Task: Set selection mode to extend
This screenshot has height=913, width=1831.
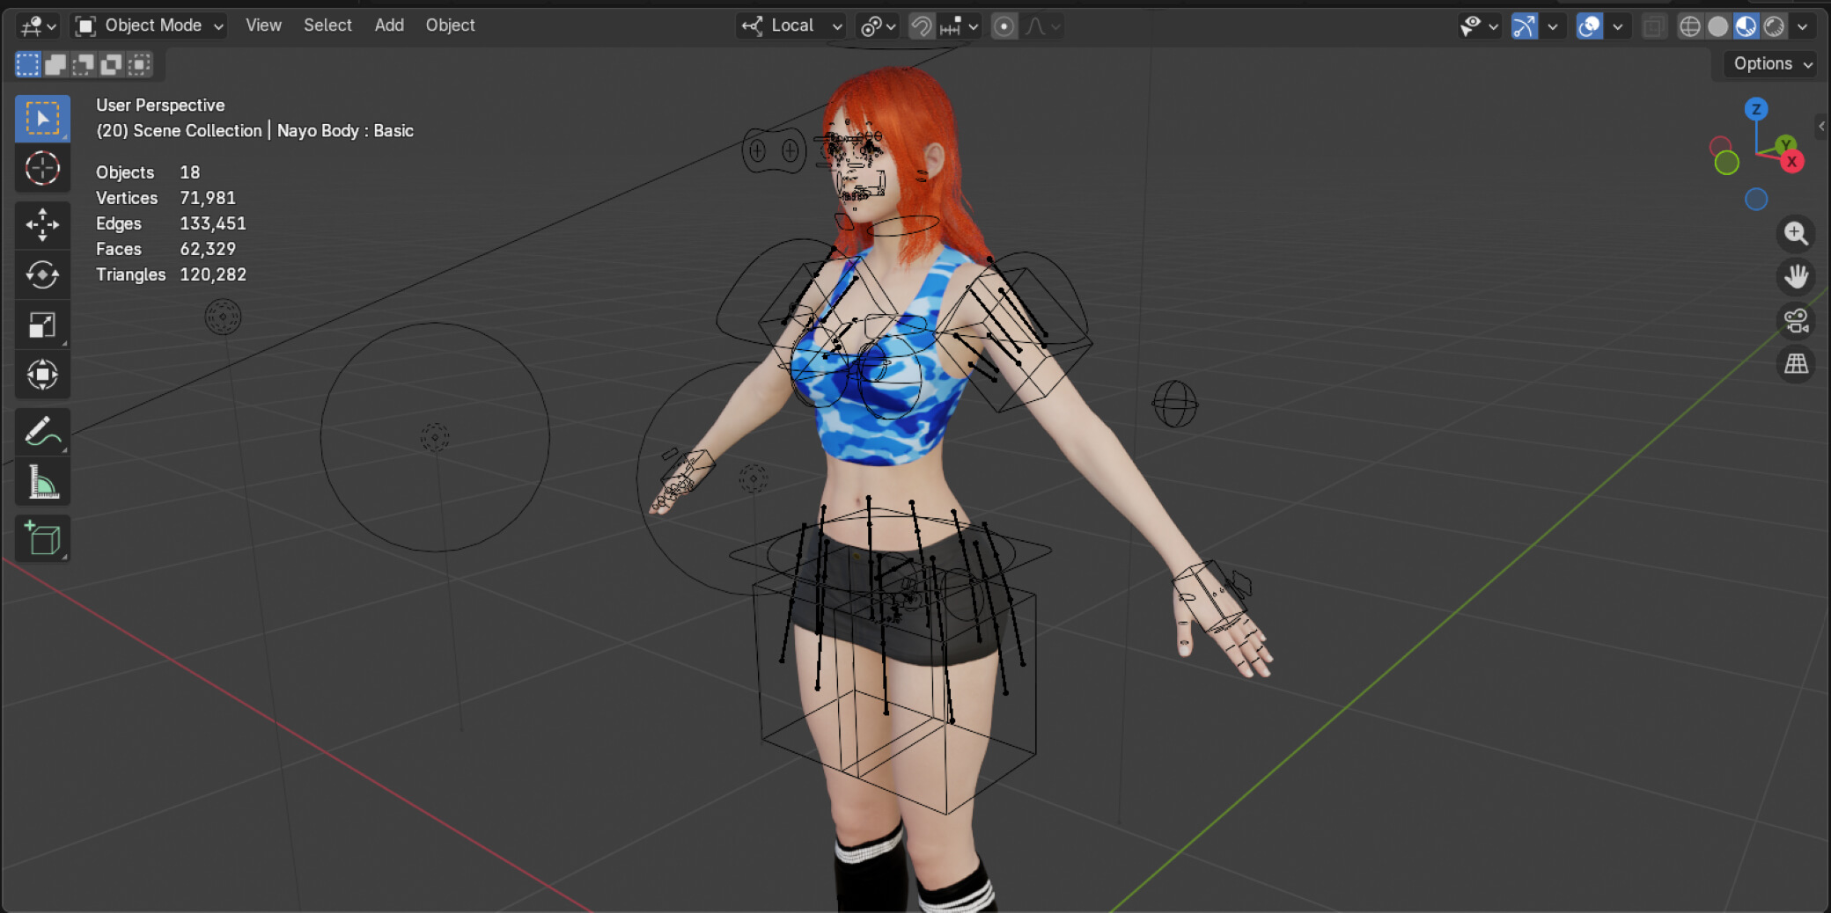Action: click(x=55, y=64)
